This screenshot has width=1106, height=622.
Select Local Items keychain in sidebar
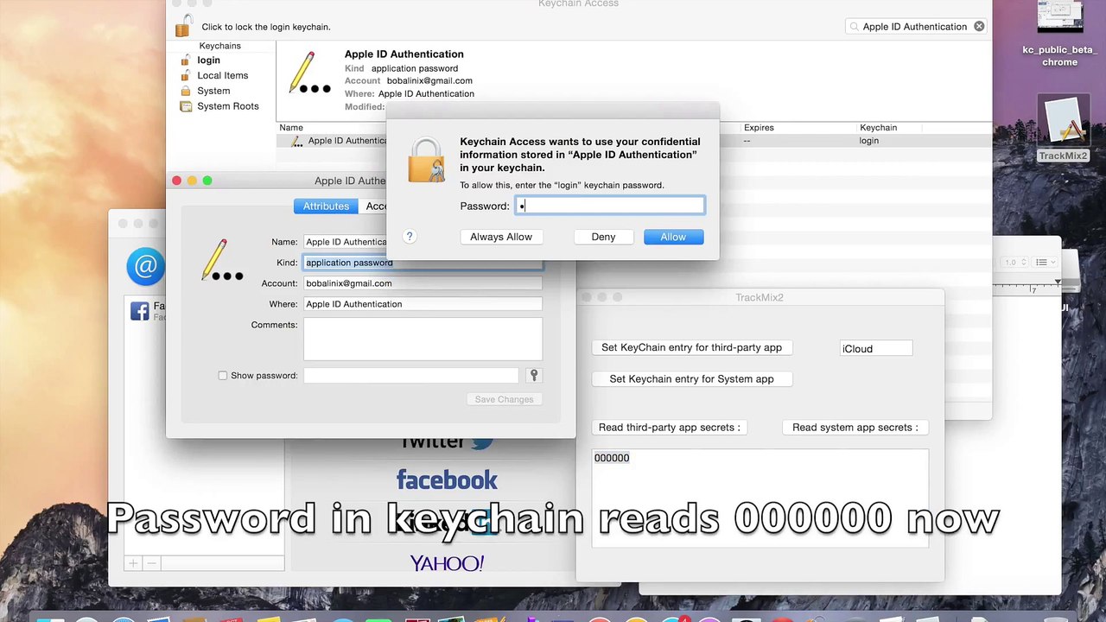point(222,75)
